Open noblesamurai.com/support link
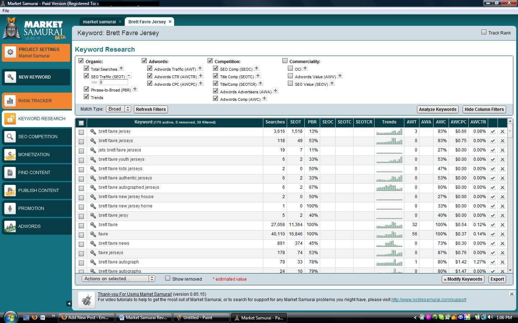 click(x=429, y=300)
